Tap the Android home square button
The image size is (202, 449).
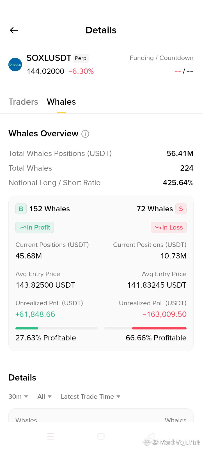pyautogui.click(x=101, y=436)
